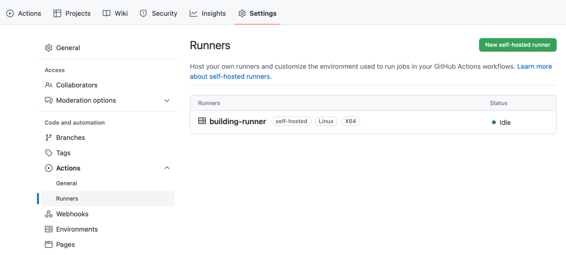
Task: Click the Collaborators people icon
Action: coord(49,85)
